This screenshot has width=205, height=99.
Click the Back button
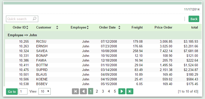(x=194, y=19)
